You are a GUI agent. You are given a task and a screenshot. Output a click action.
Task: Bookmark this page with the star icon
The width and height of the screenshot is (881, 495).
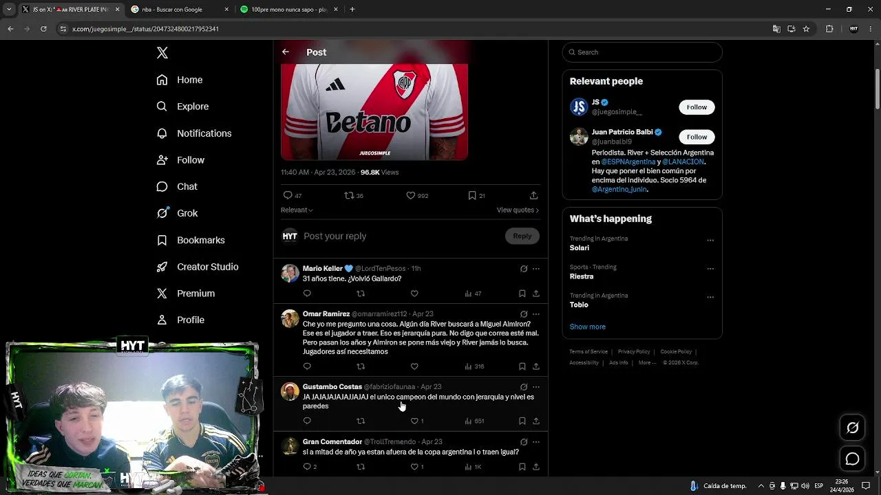pos(806,29)
